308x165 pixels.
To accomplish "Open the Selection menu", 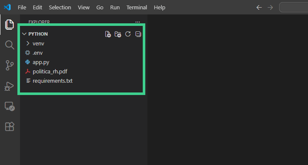I will [x=60, y=8].
